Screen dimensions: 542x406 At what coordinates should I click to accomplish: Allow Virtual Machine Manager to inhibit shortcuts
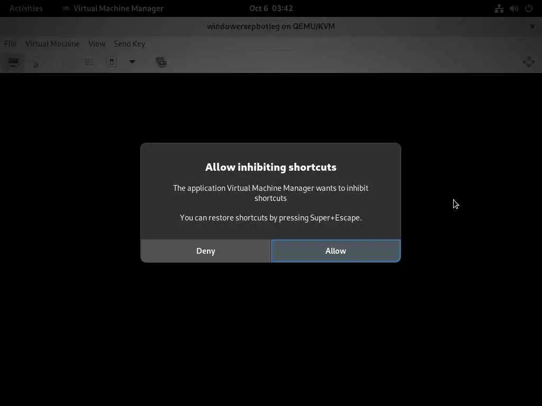coord(336,251)
